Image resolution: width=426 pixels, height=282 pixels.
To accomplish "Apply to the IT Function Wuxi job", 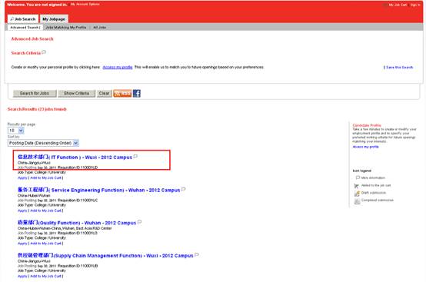I will click(22, 177).
